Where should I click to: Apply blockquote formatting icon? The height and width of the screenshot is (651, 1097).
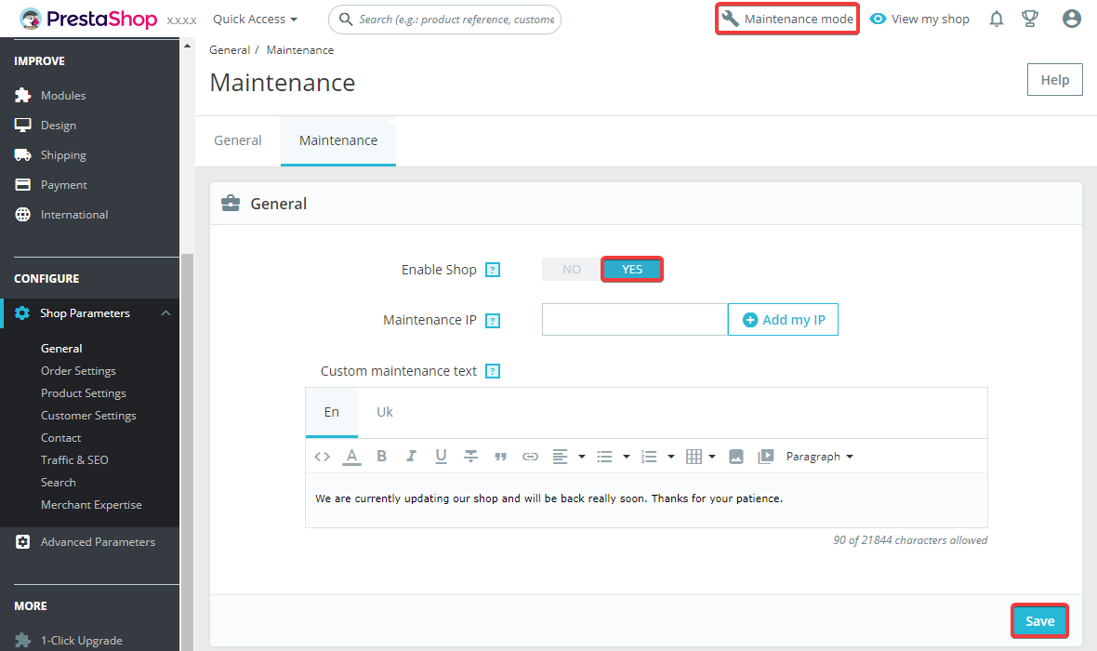pos(500,457)
